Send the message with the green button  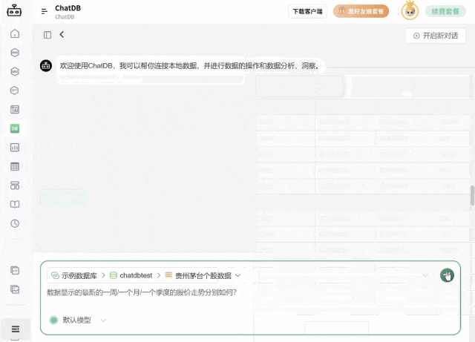[447, 275]
